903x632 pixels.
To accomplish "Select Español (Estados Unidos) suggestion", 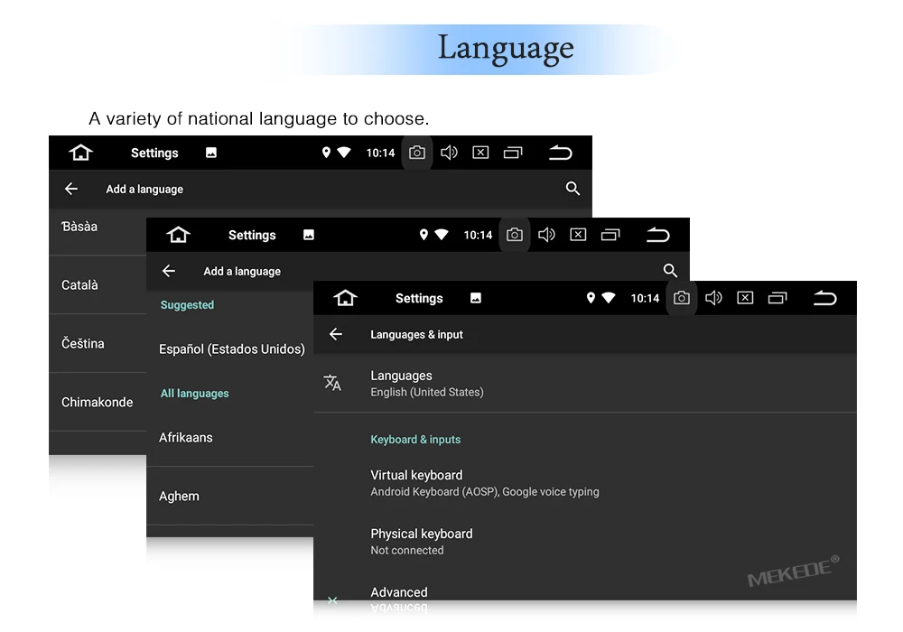I will [231, 349].
